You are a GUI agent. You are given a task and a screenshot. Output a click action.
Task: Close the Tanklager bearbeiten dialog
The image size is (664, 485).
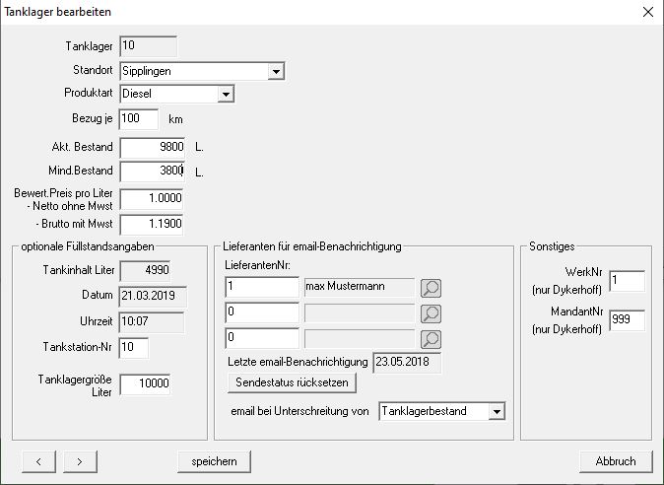[648, 12]
